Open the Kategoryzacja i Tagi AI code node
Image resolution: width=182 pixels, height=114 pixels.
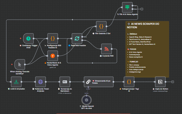tap(129, 82)
